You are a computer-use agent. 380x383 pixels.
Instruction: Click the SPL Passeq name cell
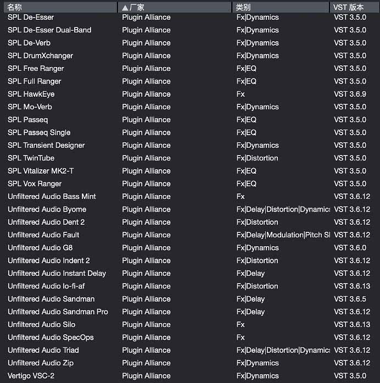point(28,120)
